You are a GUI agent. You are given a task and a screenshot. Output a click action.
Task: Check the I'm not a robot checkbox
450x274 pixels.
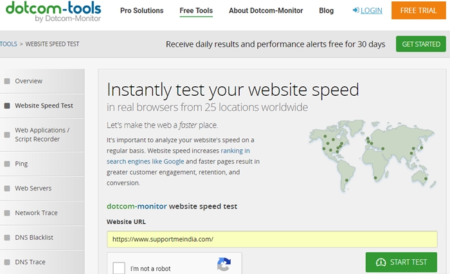[x=119, y=268]
